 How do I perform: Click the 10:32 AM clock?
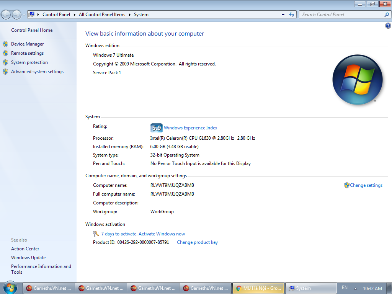point(372,289)
